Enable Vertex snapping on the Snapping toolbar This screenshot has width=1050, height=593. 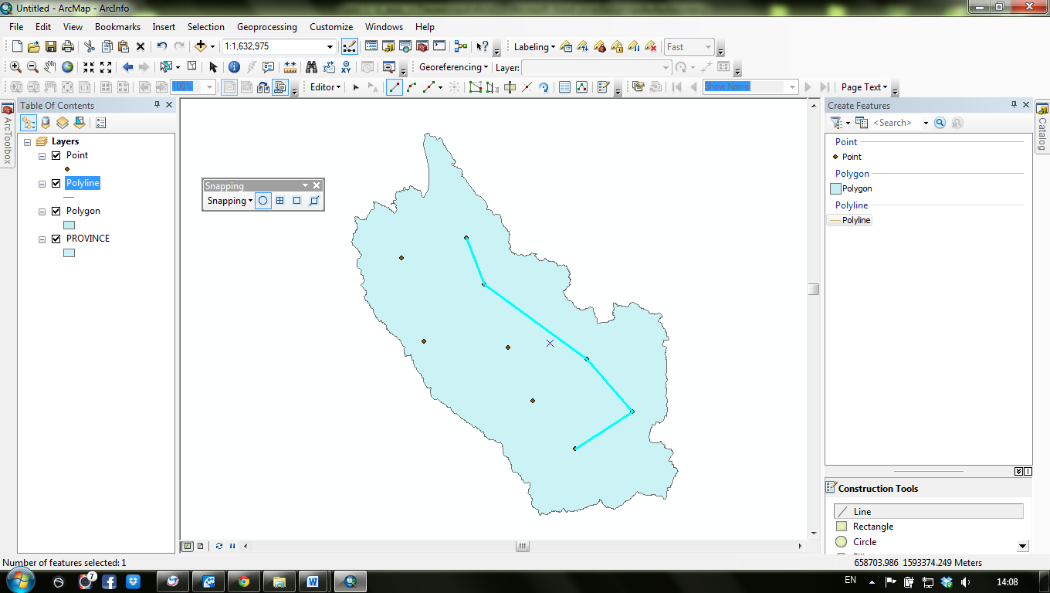pyautogui.click(x=279, y=200)
